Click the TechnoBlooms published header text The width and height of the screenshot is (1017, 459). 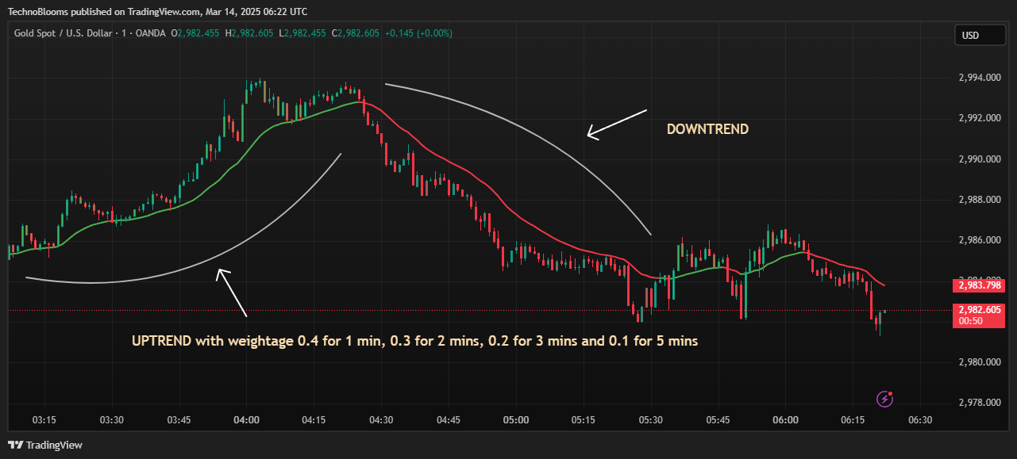click(157, 12)
